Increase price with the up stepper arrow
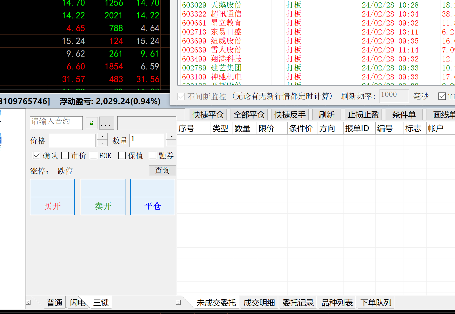 (x=102, y=137)
